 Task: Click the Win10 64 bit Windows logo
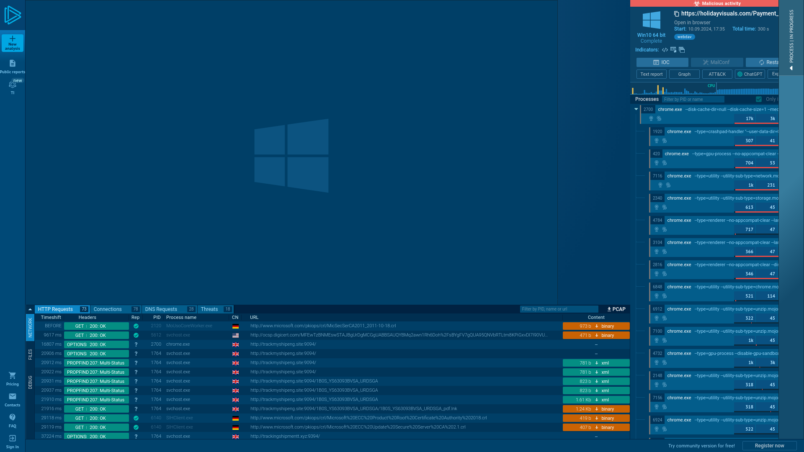click(x=652, y=20)
